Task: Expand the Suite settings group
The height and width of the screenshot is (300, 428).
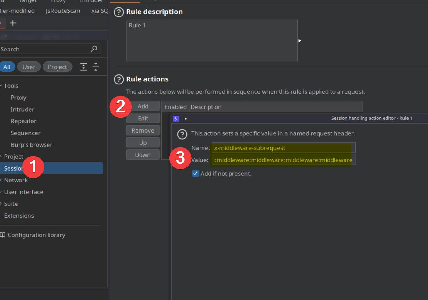Action: click(x=1, y=204)
